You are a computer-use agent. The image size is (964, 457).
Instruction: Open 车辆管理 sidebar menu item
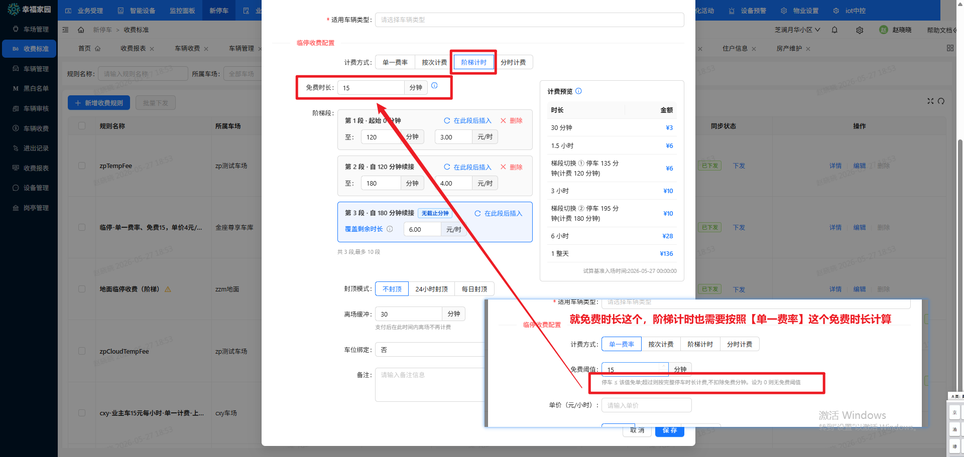coord(30,69)
